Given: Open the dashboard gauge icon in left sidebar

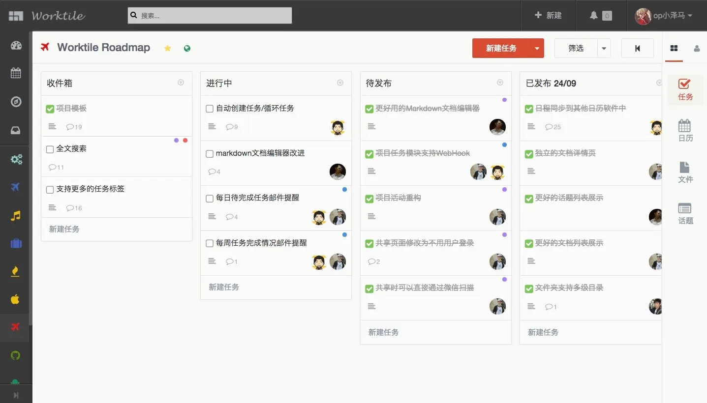Looking at the screenshot, I should (16, 46).
